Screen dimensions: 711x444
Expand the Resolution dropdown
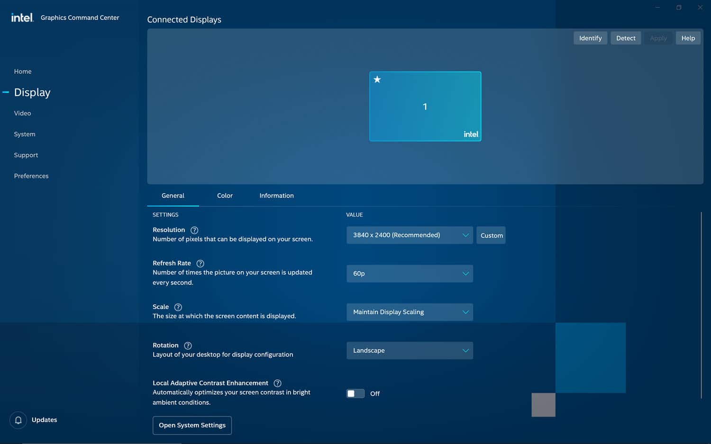pos(410,235)
